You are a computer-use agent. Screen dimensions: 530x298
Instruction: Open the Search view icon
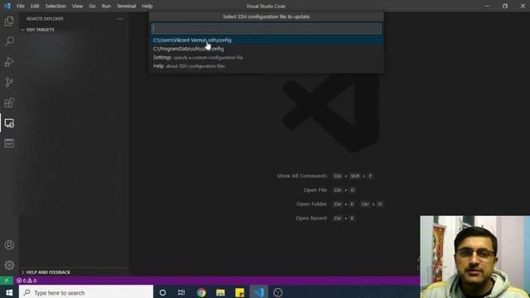click(x=9, y=41)
